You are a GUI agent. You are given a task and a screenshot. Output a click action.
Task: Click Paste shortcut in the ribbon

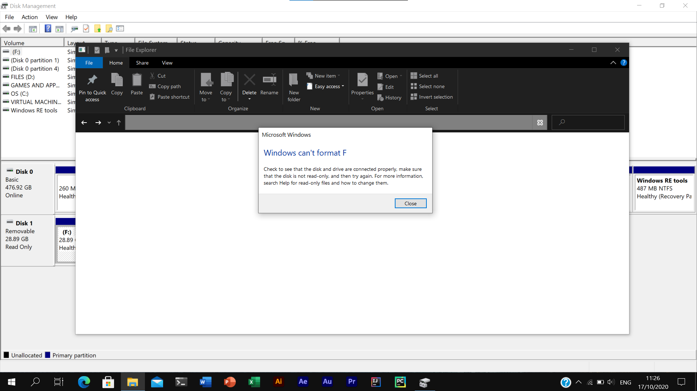click(x=170, y=97)
